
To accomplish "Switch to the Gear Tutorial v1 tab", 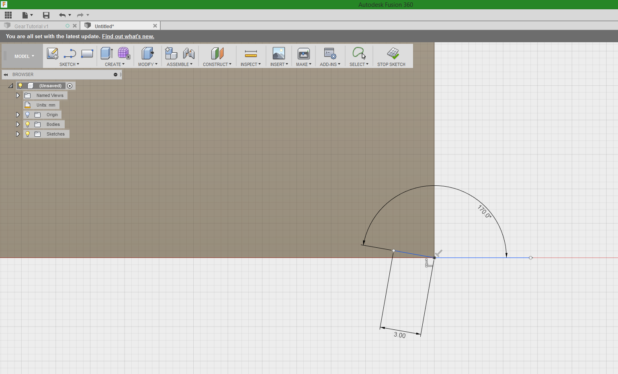I will click(x=32, y=26).
